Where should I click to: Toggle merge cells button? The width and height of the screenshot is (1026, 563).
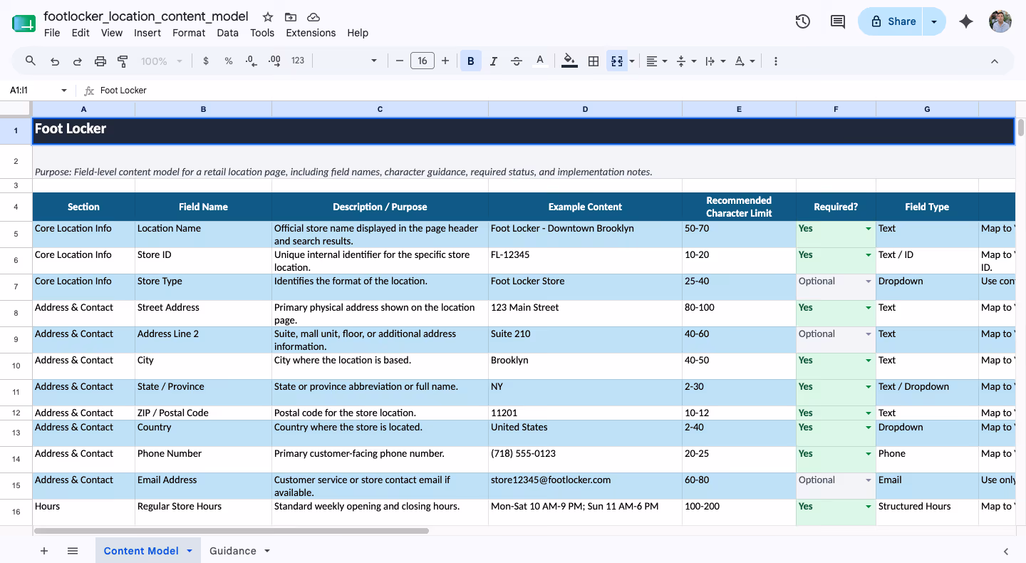pyautogui.click(x=616, y=61)
